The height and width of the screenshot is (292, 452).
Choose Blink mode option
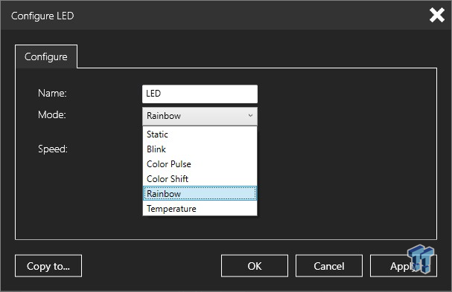pyautogui.click(x=200, y=149)
